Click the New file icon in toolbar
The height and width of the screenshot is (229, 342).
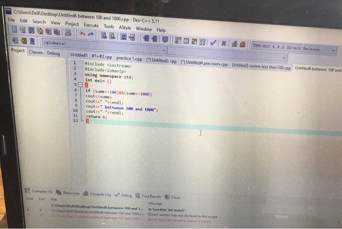coord(14,30)
